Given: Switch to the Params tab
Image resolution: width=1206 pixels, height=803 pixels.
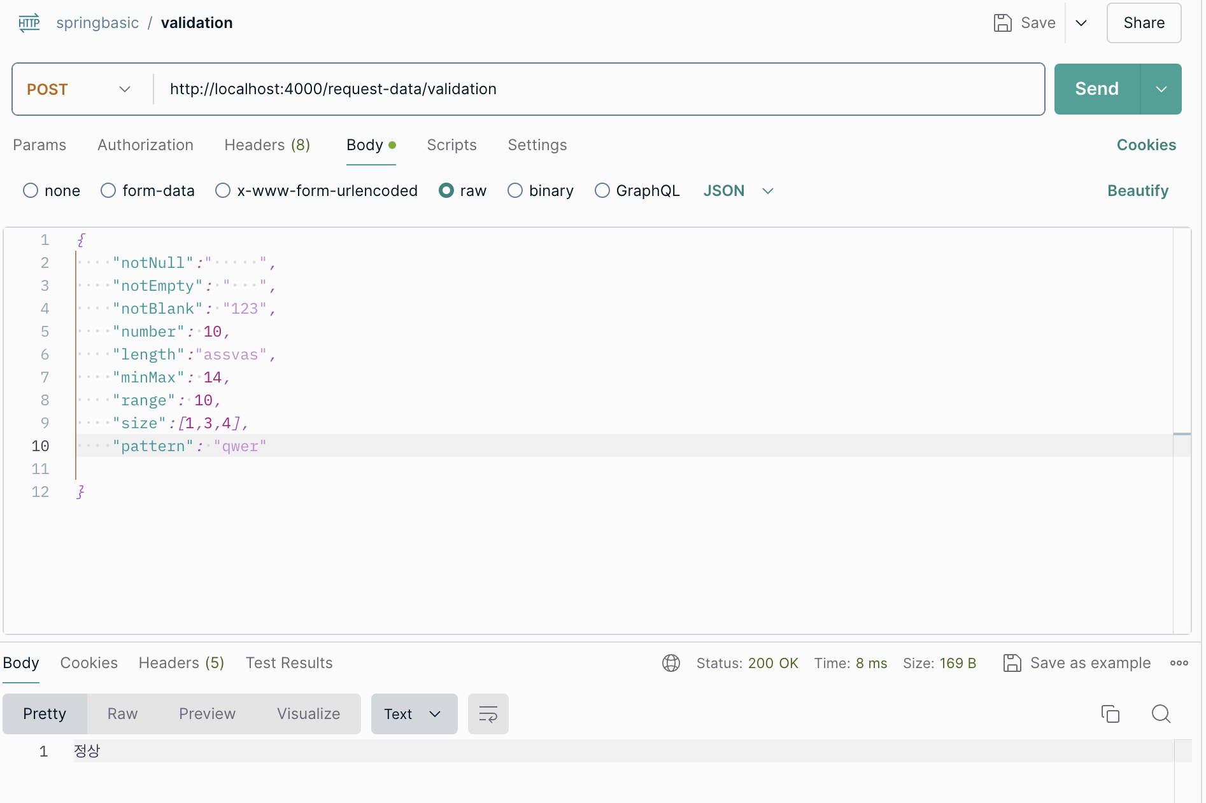Looking at the screenshot, I should pyautogui.click(x=39, y=145).
